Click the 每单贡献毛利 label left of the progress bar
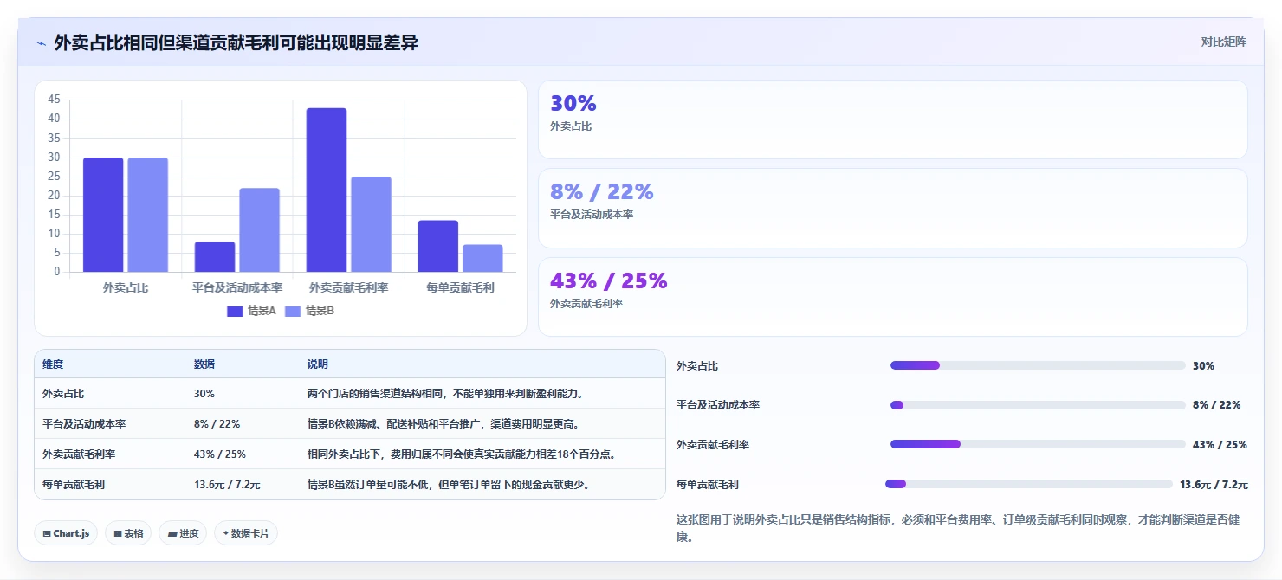The image size is (1282, 580). [708, 485]
